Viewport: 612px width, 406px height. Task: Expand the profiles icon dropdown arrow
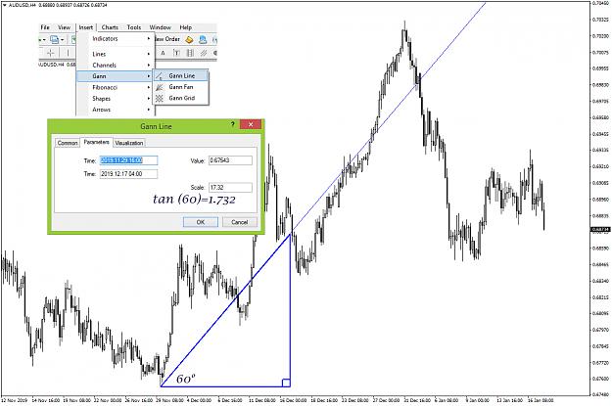point(62,40)
